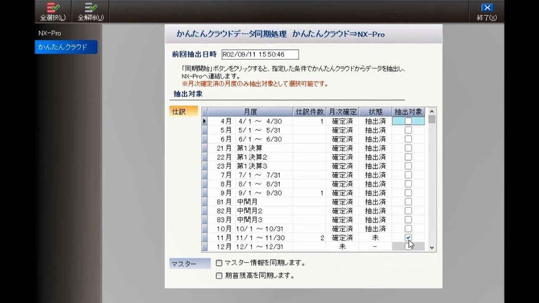Click 仕訳件数 value 1 in 9月 row
This screenshot has width=539, height=303.
(310, 193)
